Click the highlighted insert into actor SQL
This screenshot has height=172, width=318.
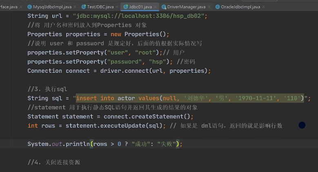pos(190,98)
